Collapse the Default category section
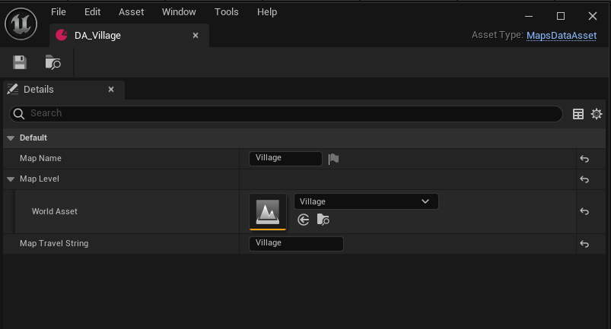Screen dimensions: 611x329 11,138
